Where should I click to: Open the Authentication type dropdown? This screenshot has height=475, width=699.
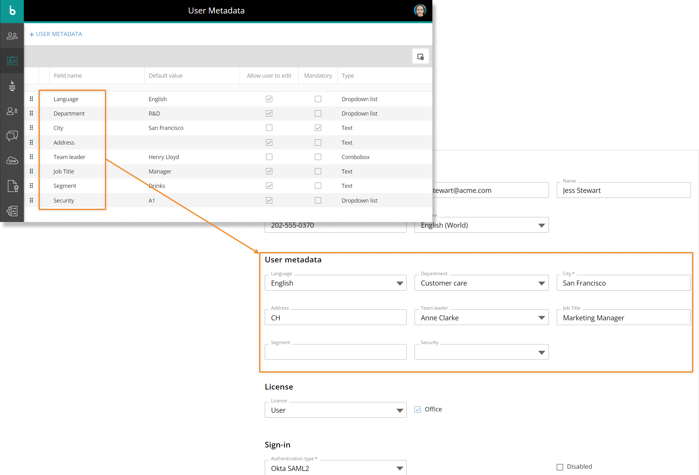point(399,468)
